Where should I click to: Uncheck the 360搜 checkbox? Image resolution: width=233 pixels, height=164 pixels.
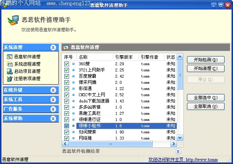point(66,64)
